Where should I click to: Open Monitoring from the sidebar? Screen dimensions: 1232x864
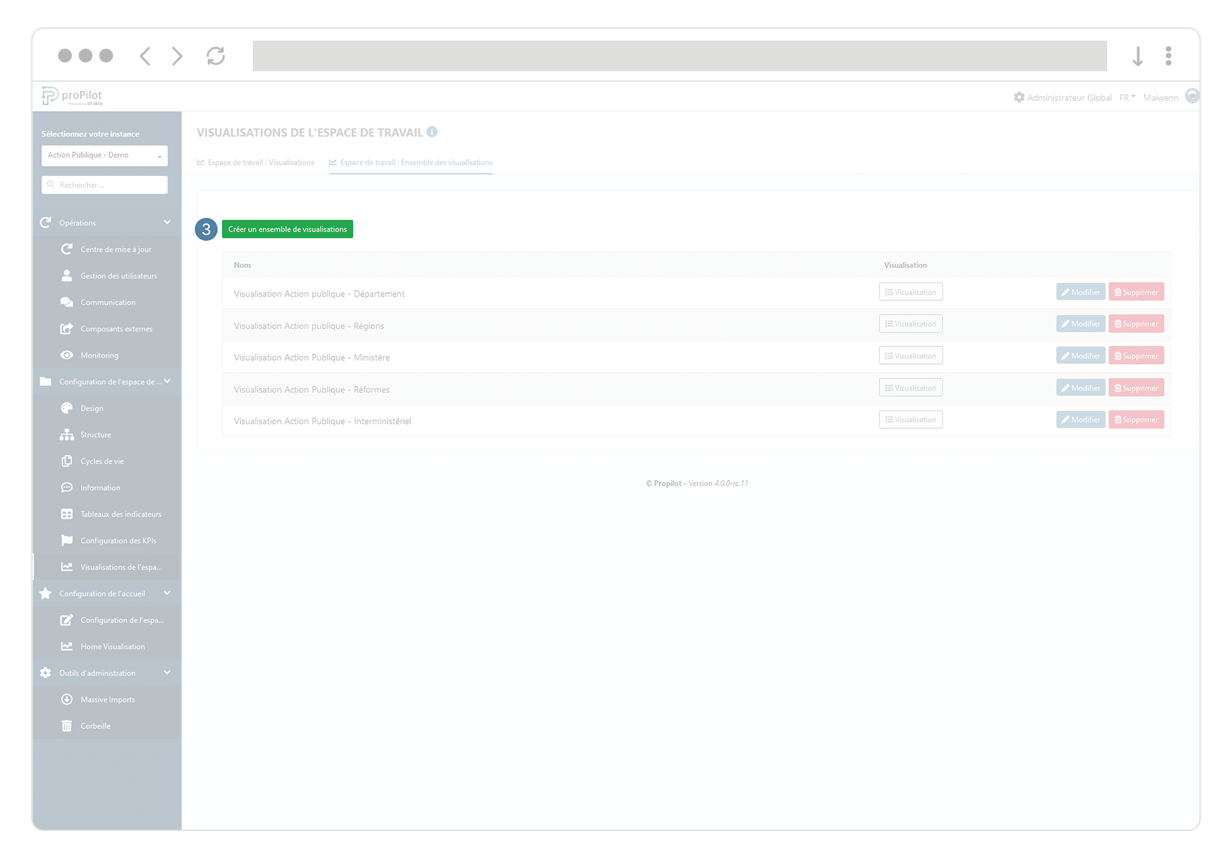(x=99, y=355)
